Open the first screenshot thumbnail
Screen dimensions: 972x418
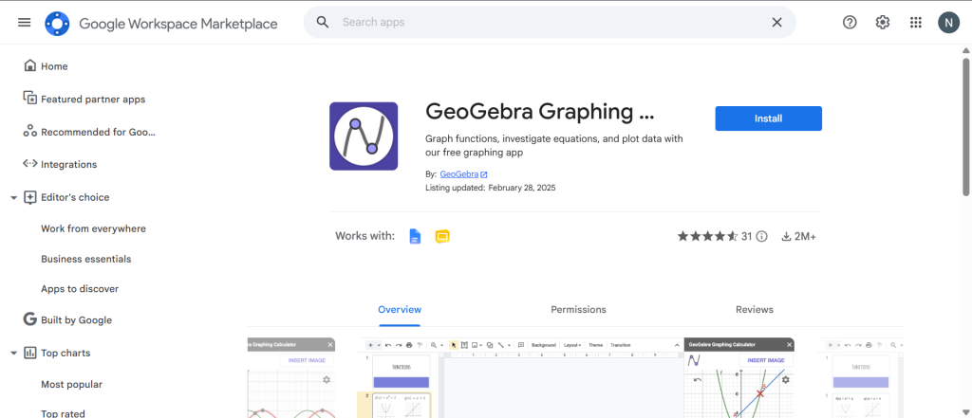(291, 378)
